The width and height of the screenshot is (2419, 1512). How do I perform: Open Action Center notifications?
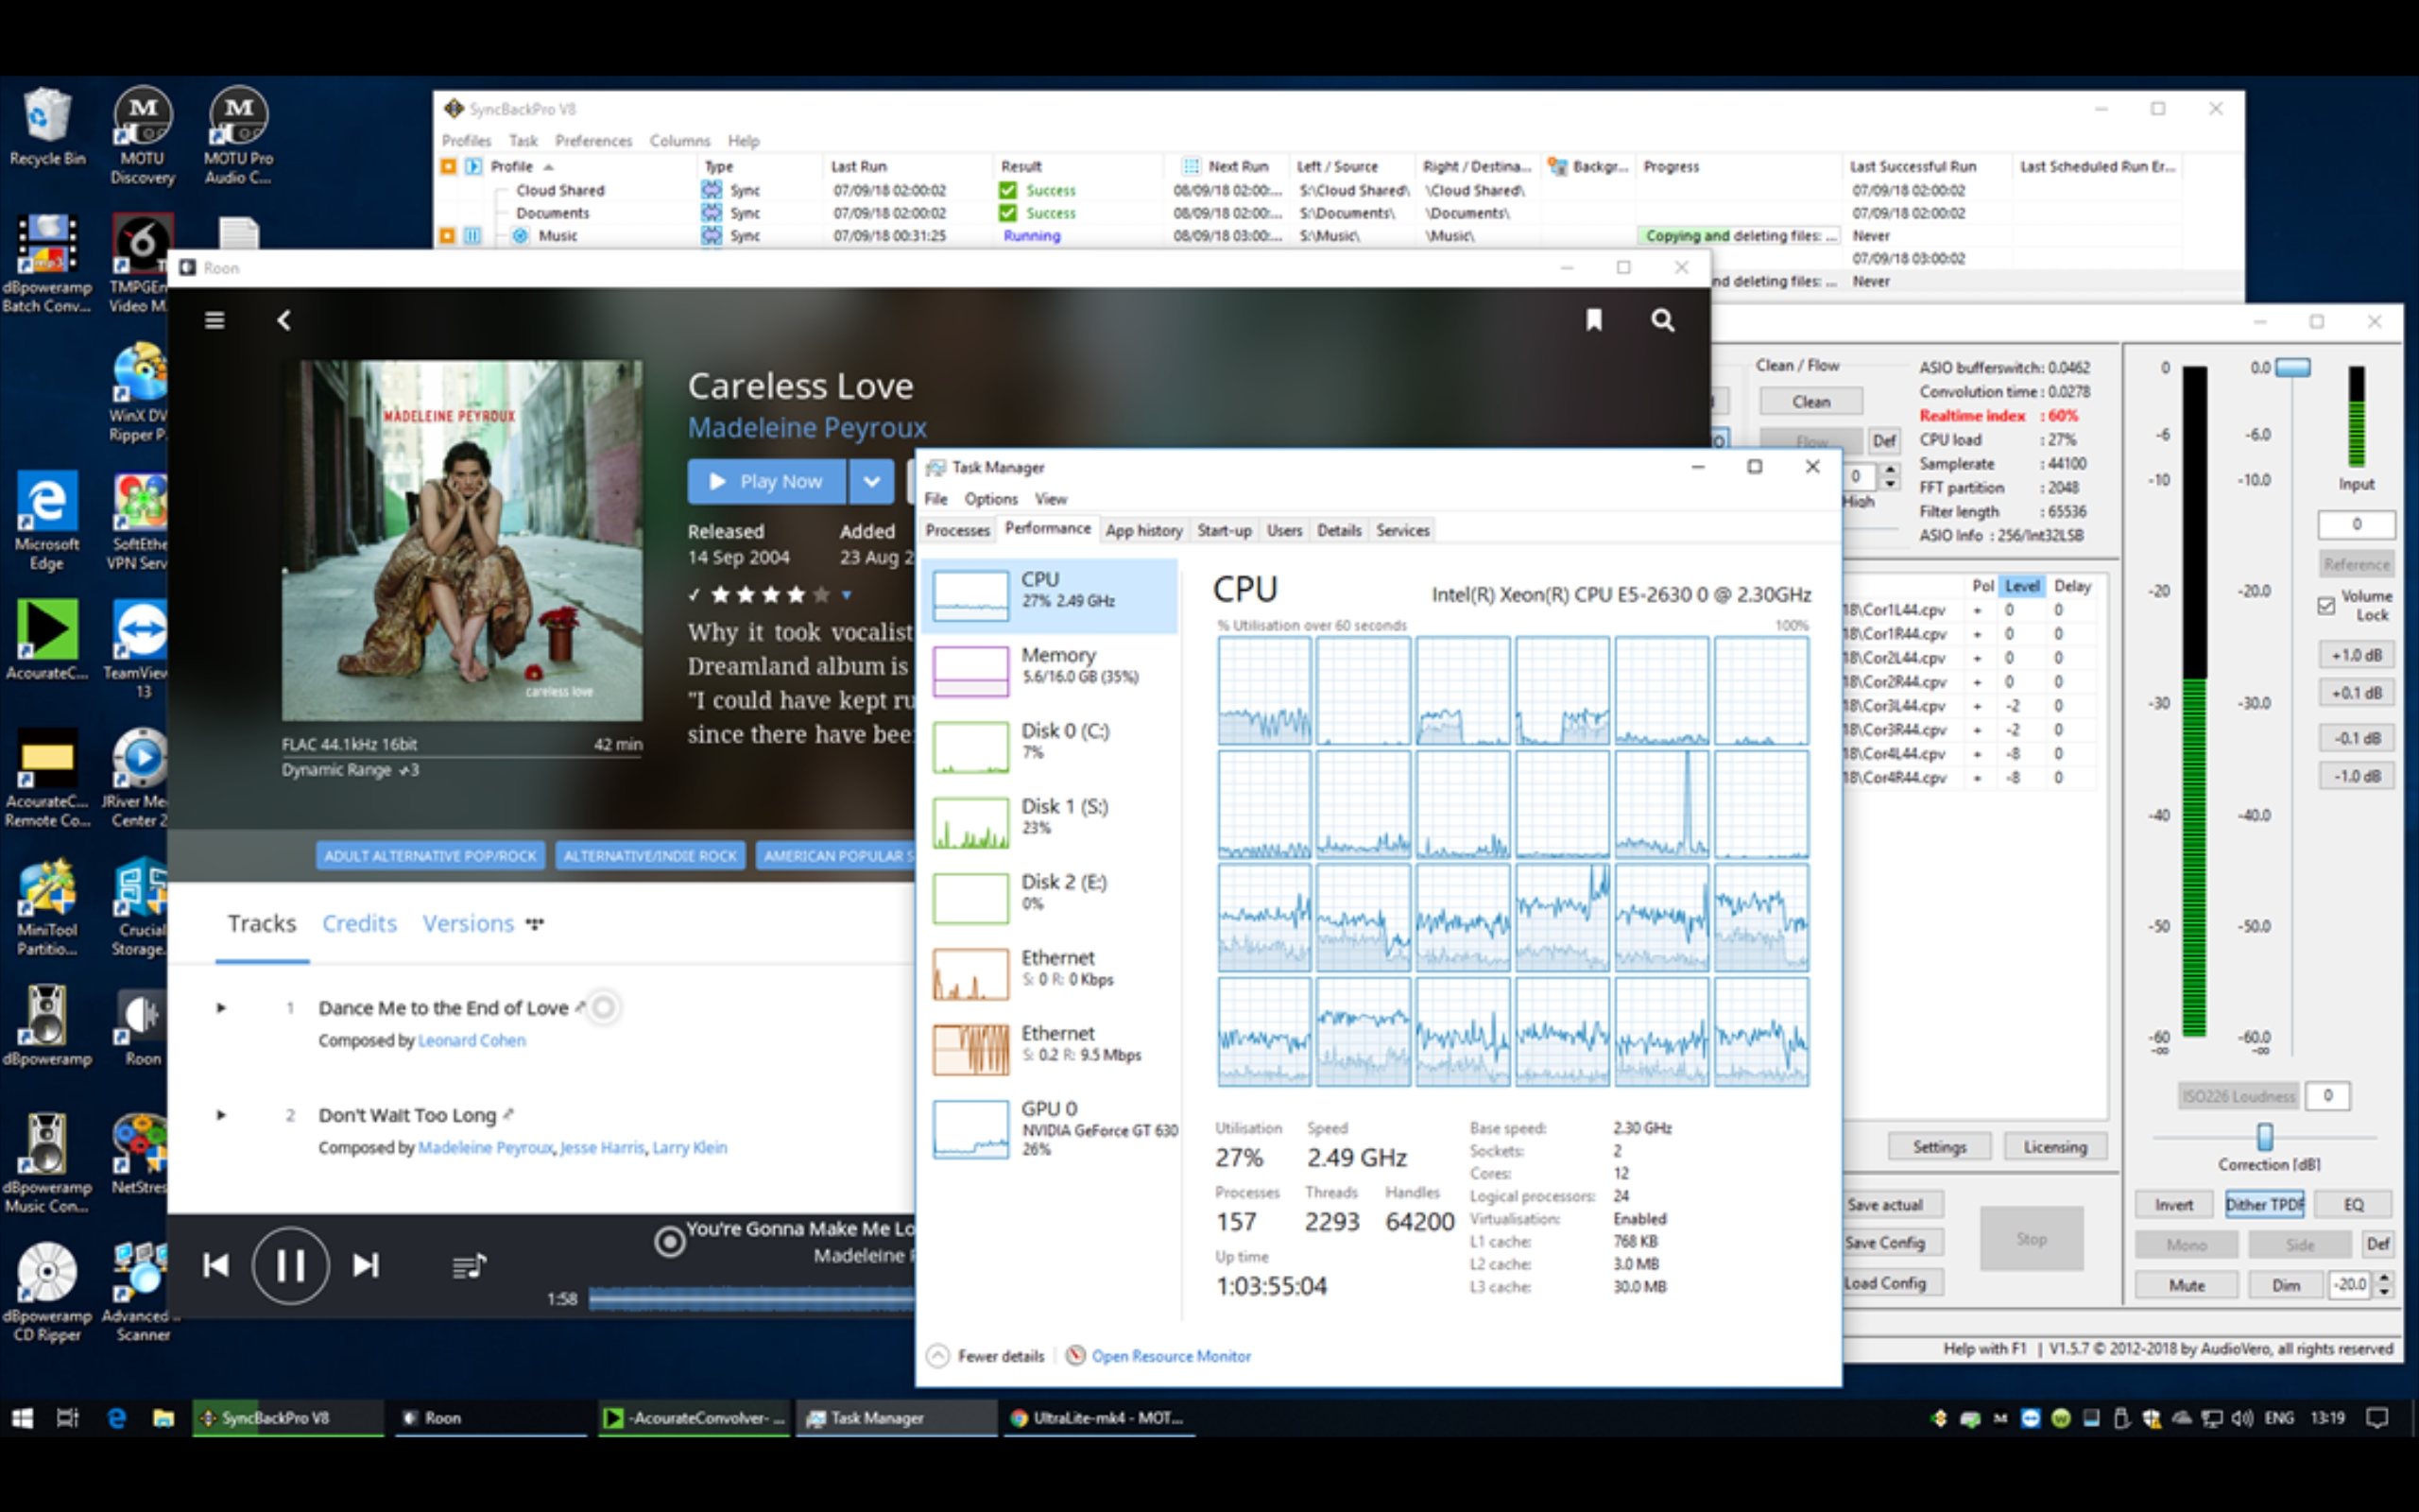[2378, 1417]
